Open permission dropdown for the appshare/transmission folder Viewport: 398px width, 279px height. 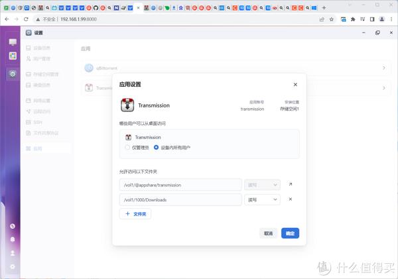[x=262, y=185]
